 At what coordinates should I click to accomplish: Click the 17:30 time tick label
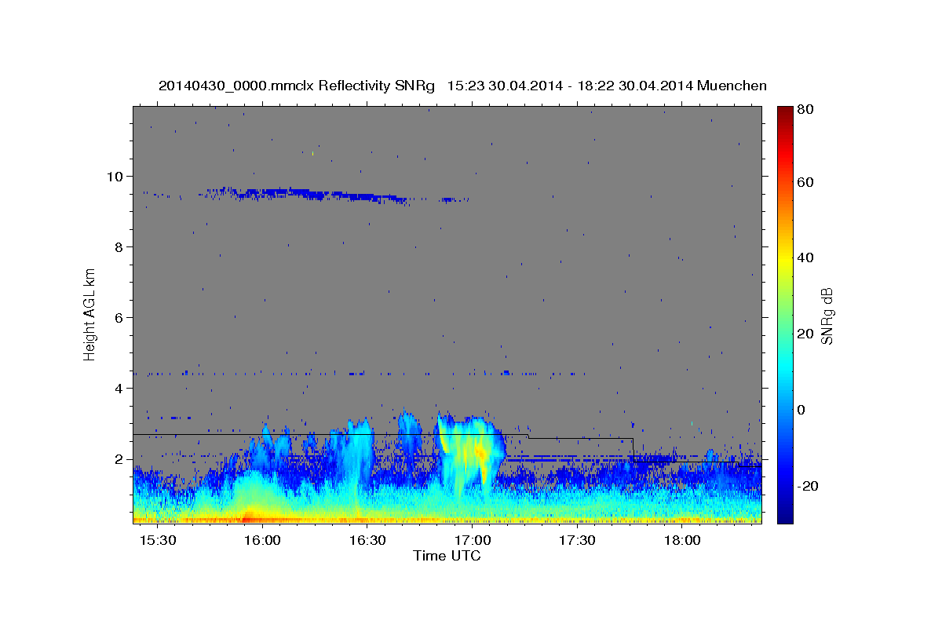coord(578,541)
